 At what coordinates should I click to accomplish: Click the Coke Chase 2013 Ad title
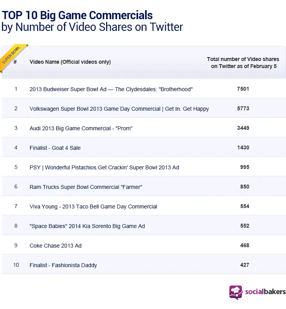[55, 246]
